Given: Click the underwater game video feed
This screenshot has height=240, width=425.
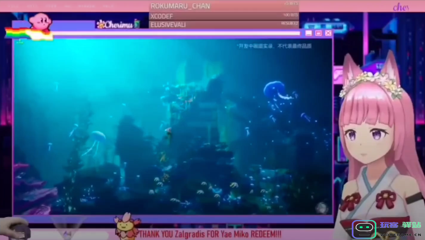Looking at the screenshot, I should [x=173, y=127].
